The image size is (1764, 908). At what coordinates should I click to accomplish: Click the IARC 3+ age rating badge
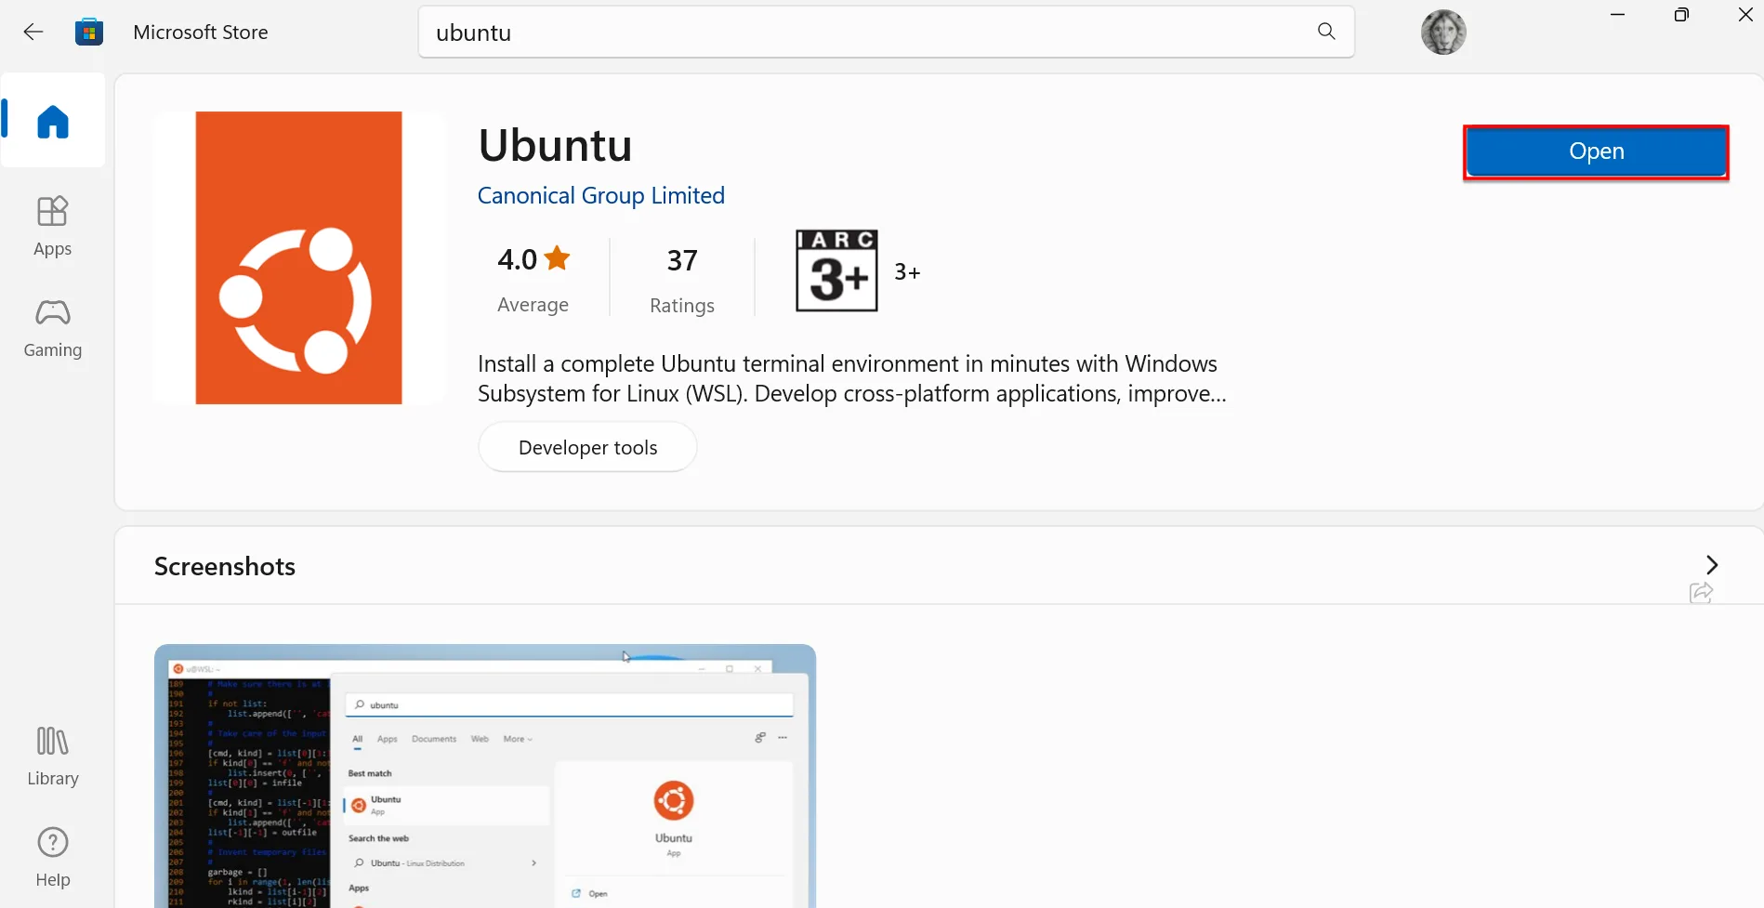click(x=836, y=270)
